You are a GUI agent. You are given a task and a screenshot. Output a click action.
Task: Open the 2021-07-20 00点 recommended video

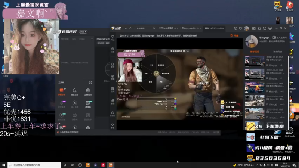pos(255,100)
